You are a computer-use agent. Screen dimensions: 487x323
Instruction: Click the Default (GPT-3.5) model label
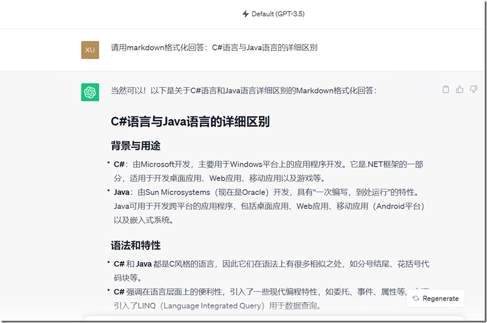click(x=278, y=14)
